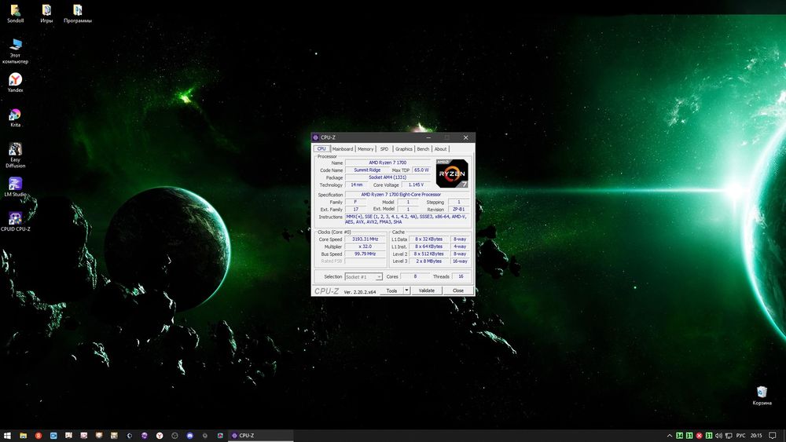Click the Close button in CPU-Z
The height and width of the screenshot is (442, 786).
[x=458, y=290]
